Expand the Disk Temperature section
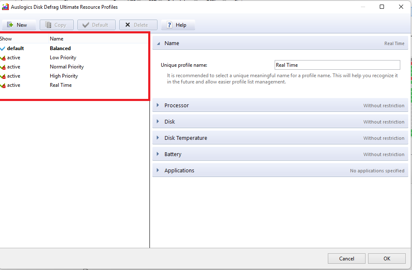Image resolution: width=412 pixels, height=270 pixels. coord(280,138)
